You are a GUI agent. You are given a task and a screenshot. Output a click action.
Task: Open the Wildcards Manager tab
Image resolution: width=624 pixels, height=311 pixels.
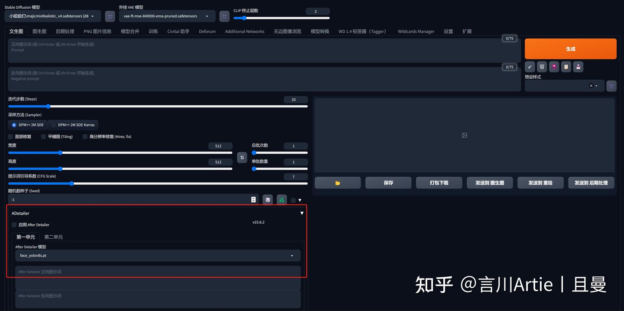(416, 31)
